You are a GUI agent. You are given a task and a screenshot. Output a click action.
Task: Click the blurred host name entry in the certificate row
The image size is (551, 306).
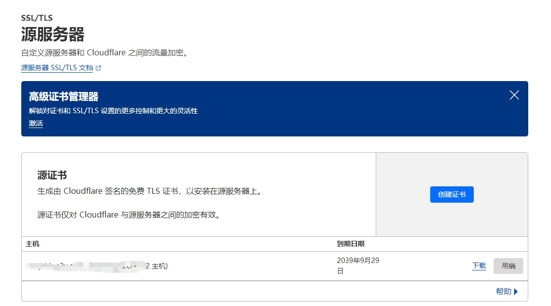point(97,266)
